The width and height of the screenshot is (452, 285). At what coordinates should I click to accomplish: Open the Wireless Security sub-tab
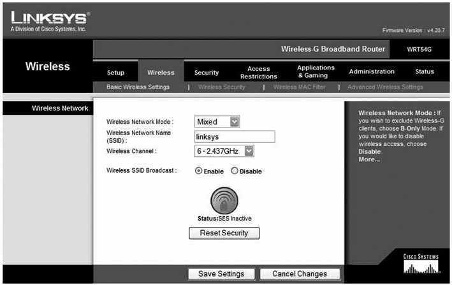tap(221, 87)
